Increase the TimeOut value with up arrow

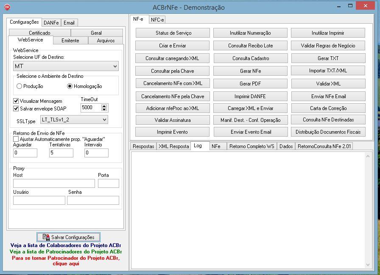(104, 106)
